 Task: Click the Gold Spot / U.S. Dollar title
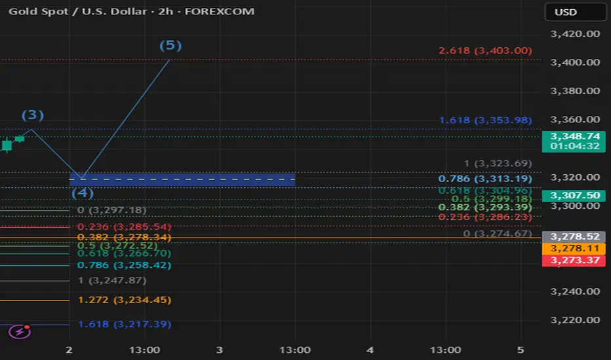pyautogui.click(x=78, y=11)
